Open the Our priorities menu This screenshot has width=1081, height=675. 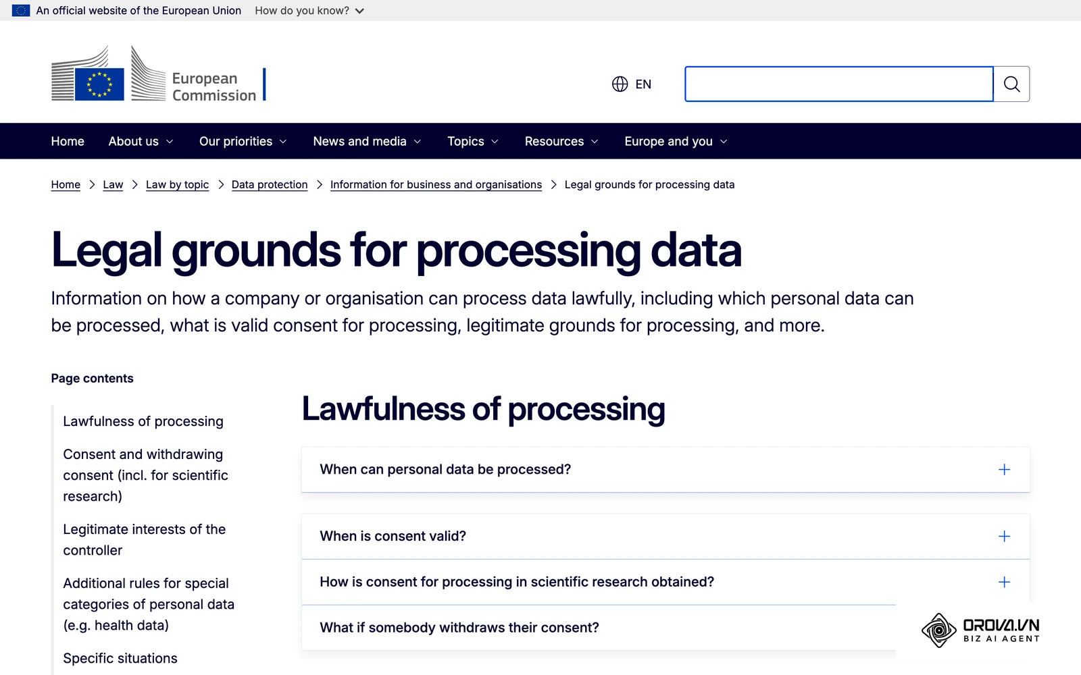tap(243, 141)
